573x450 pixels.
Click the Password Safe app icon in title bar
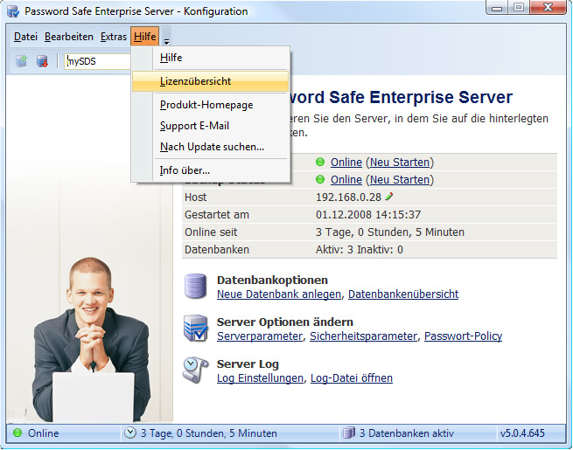(x=13, y=11)
